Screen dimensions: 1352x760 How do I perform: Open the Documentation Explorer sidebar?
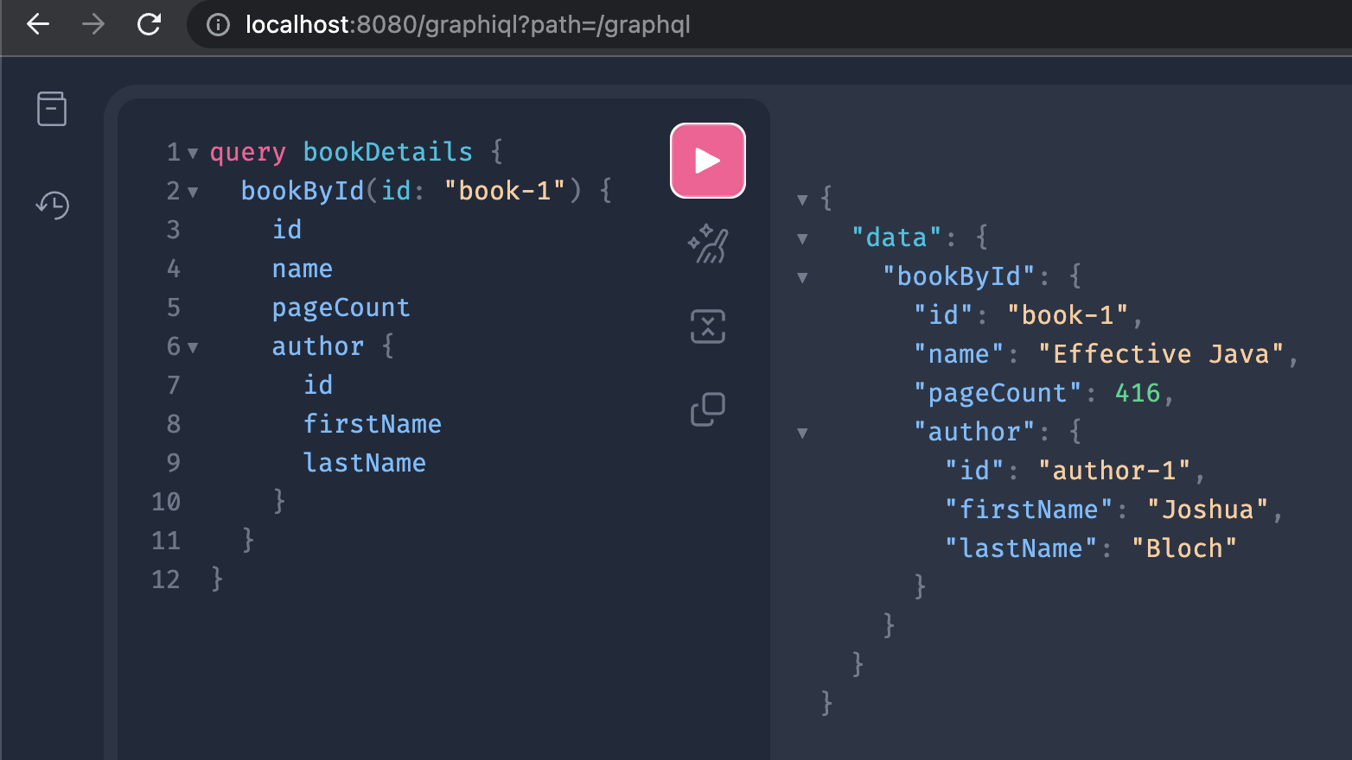(x=52, y=109)
